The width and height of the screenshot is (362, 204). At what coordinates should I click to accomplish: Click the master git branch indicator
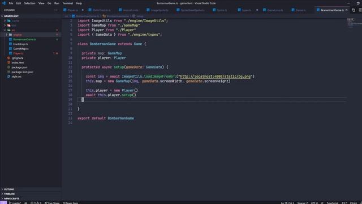[x=15, y=203]
